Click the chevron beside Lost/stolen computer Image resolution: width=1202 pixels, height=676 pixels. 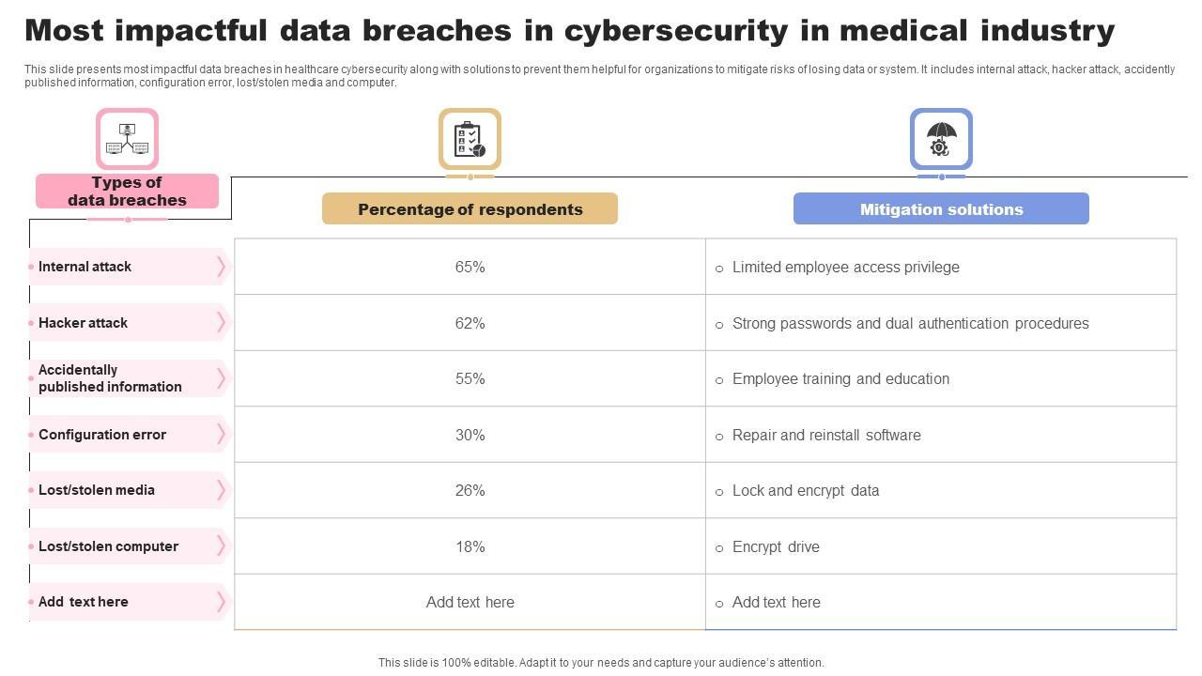[222, 545]
